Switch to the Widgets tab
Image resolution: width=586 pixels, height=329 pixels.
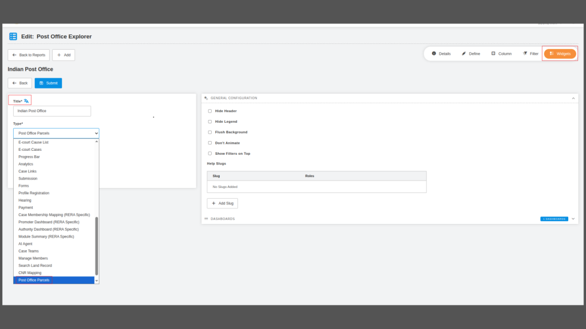(x=560, y=54)
